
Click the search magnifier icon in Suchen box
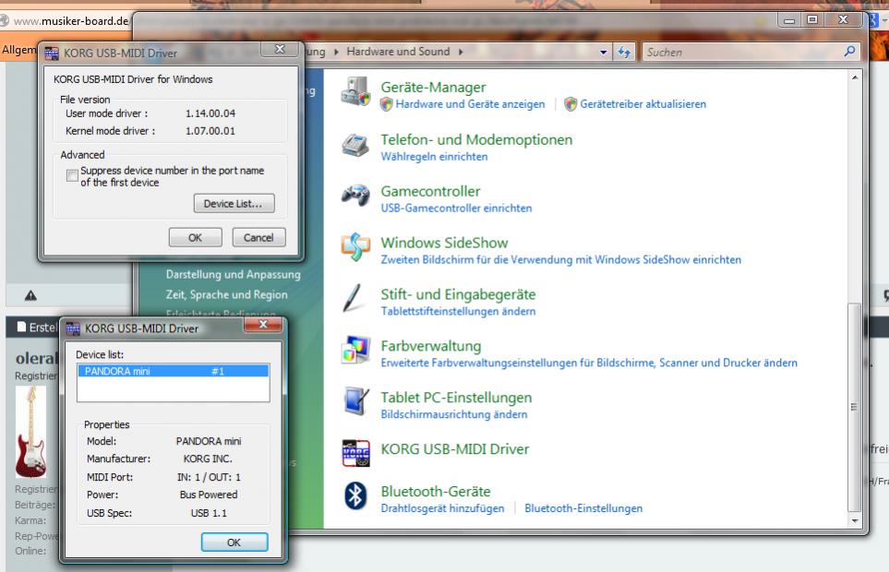click(849, 52)
